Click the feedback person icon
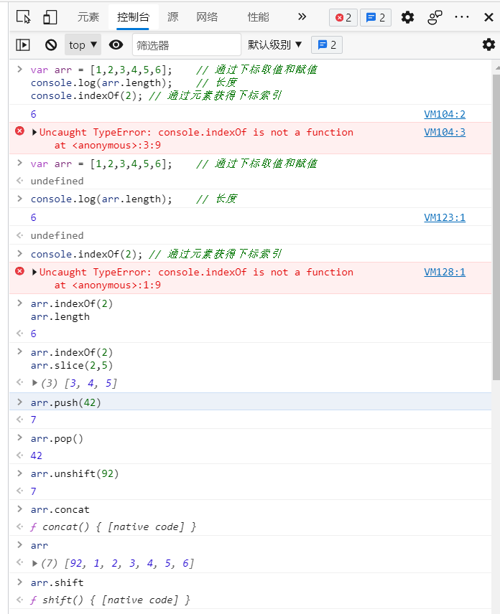The image size is (500, 614). 435,17
